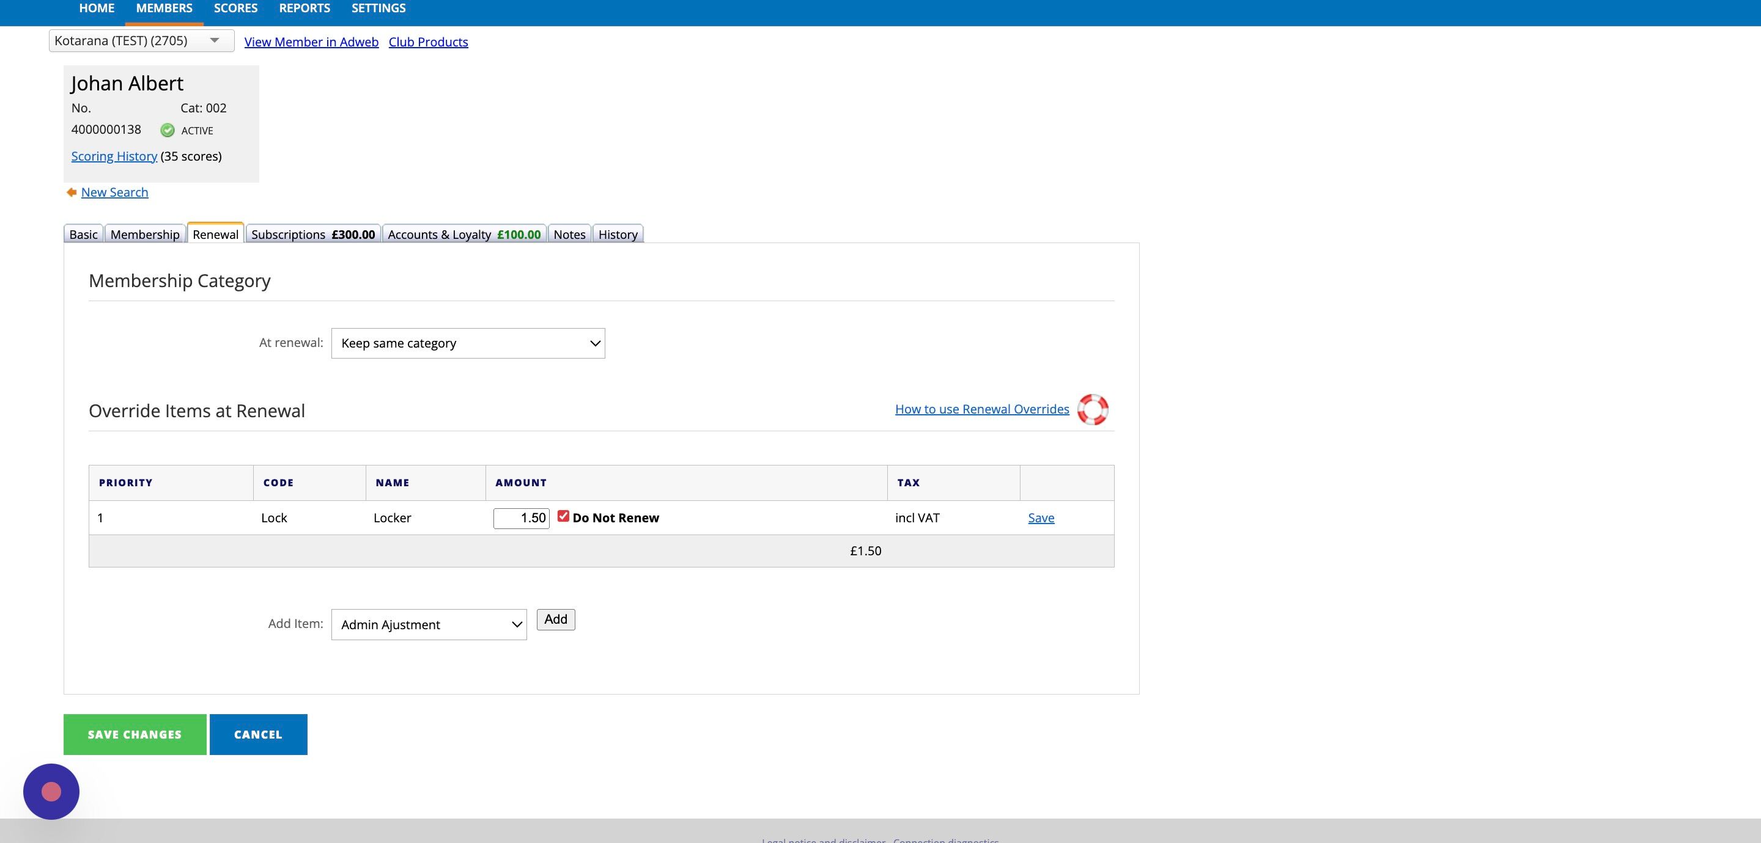This screenshot has height=843, width=1761.
Task: Click the lifebuoy help icon
Action: 1093,409
